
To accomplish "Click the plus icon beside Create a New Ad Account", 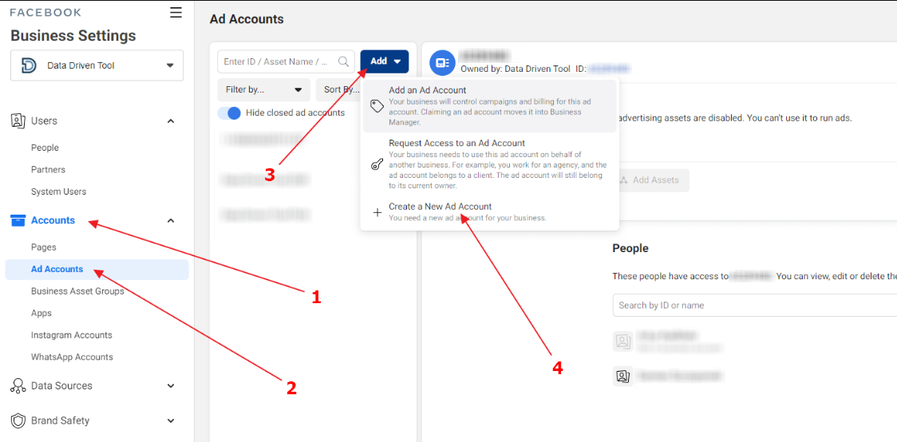I will 377,213.
